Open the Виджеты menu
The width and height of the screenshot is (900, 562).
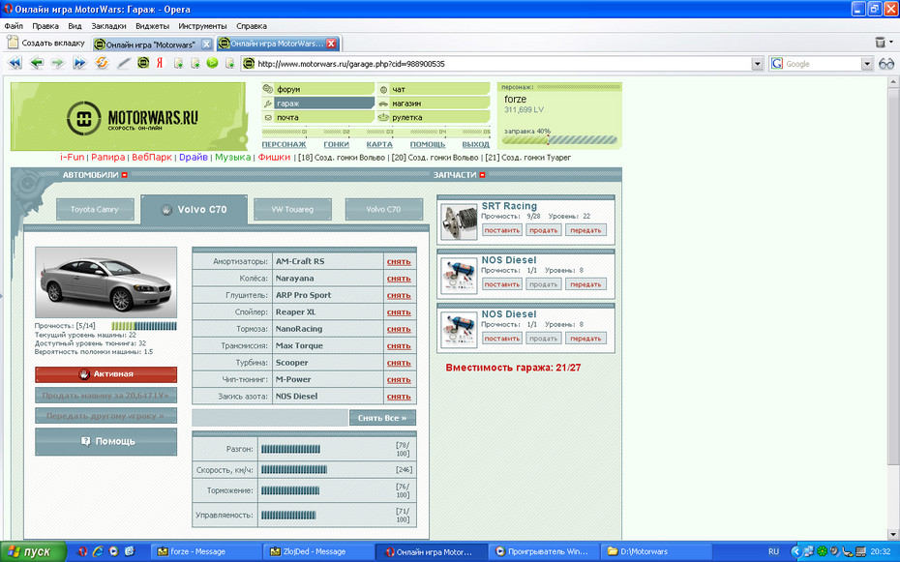152,26
